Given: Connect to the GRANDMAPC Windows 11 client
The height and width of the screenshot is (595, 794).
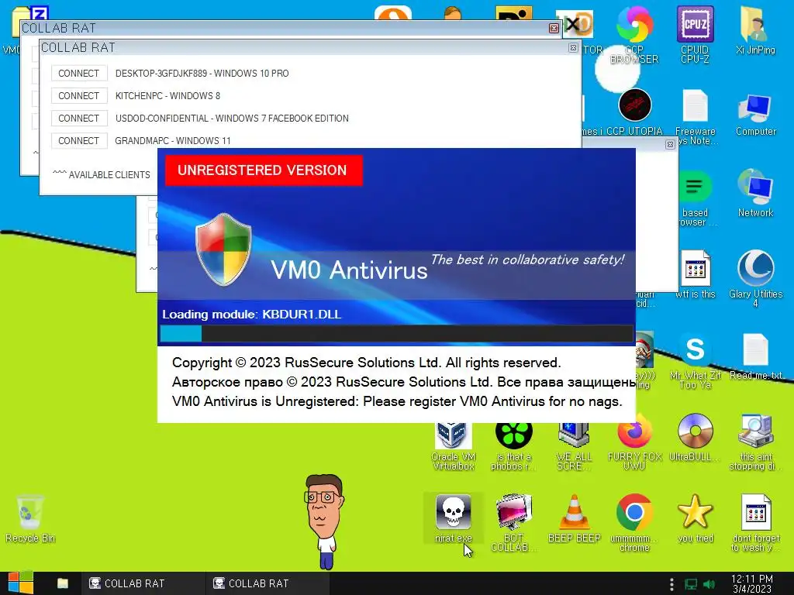Looking at the screenshot, I should (78, 140).
